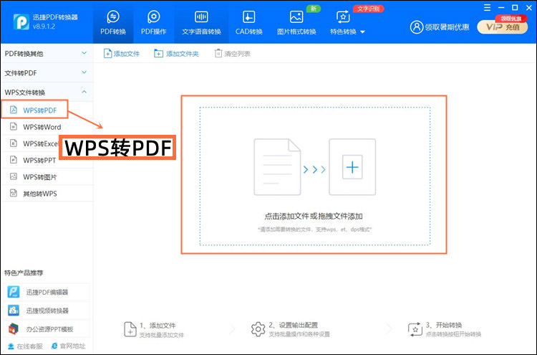Click the 迅捷PDF编辑器 app icon
537x355 pixels.
(14, 292)
